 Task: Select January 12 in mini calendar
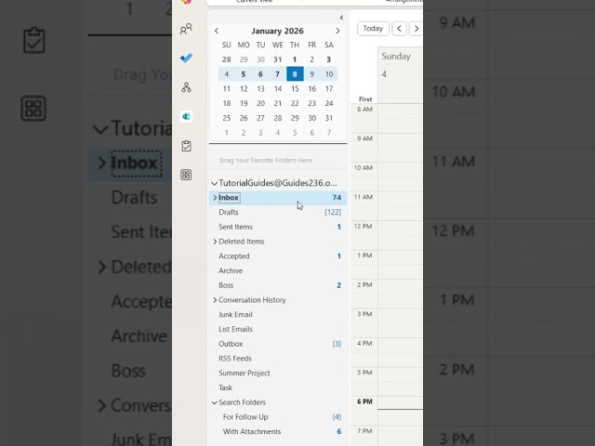click(x=244, y=89)
